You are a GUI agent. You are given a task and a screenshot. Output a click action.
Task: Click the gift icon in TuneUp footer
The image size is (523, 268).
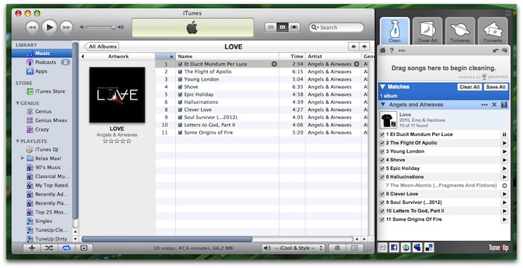[x=383, y=248]
